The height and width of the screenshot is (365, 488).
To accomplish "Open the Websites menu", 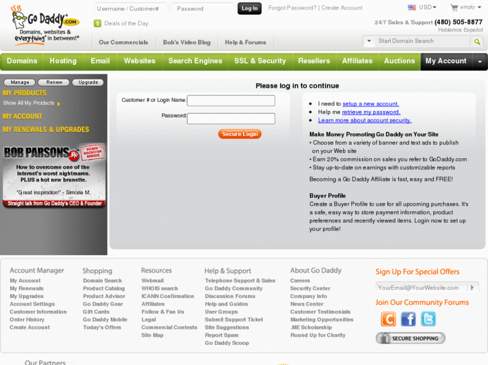I will click(140, 61).
